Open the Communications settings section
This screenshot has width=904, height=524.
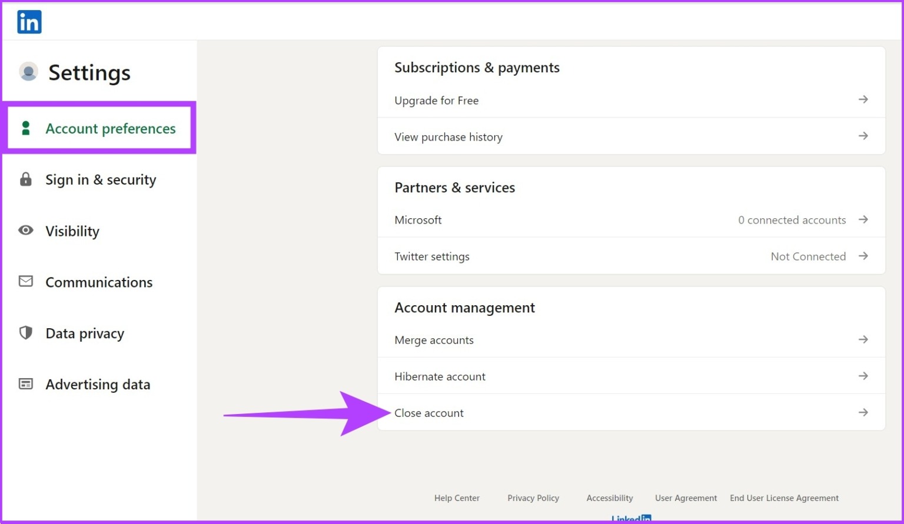pyautogui.click(x=99, y=282)
